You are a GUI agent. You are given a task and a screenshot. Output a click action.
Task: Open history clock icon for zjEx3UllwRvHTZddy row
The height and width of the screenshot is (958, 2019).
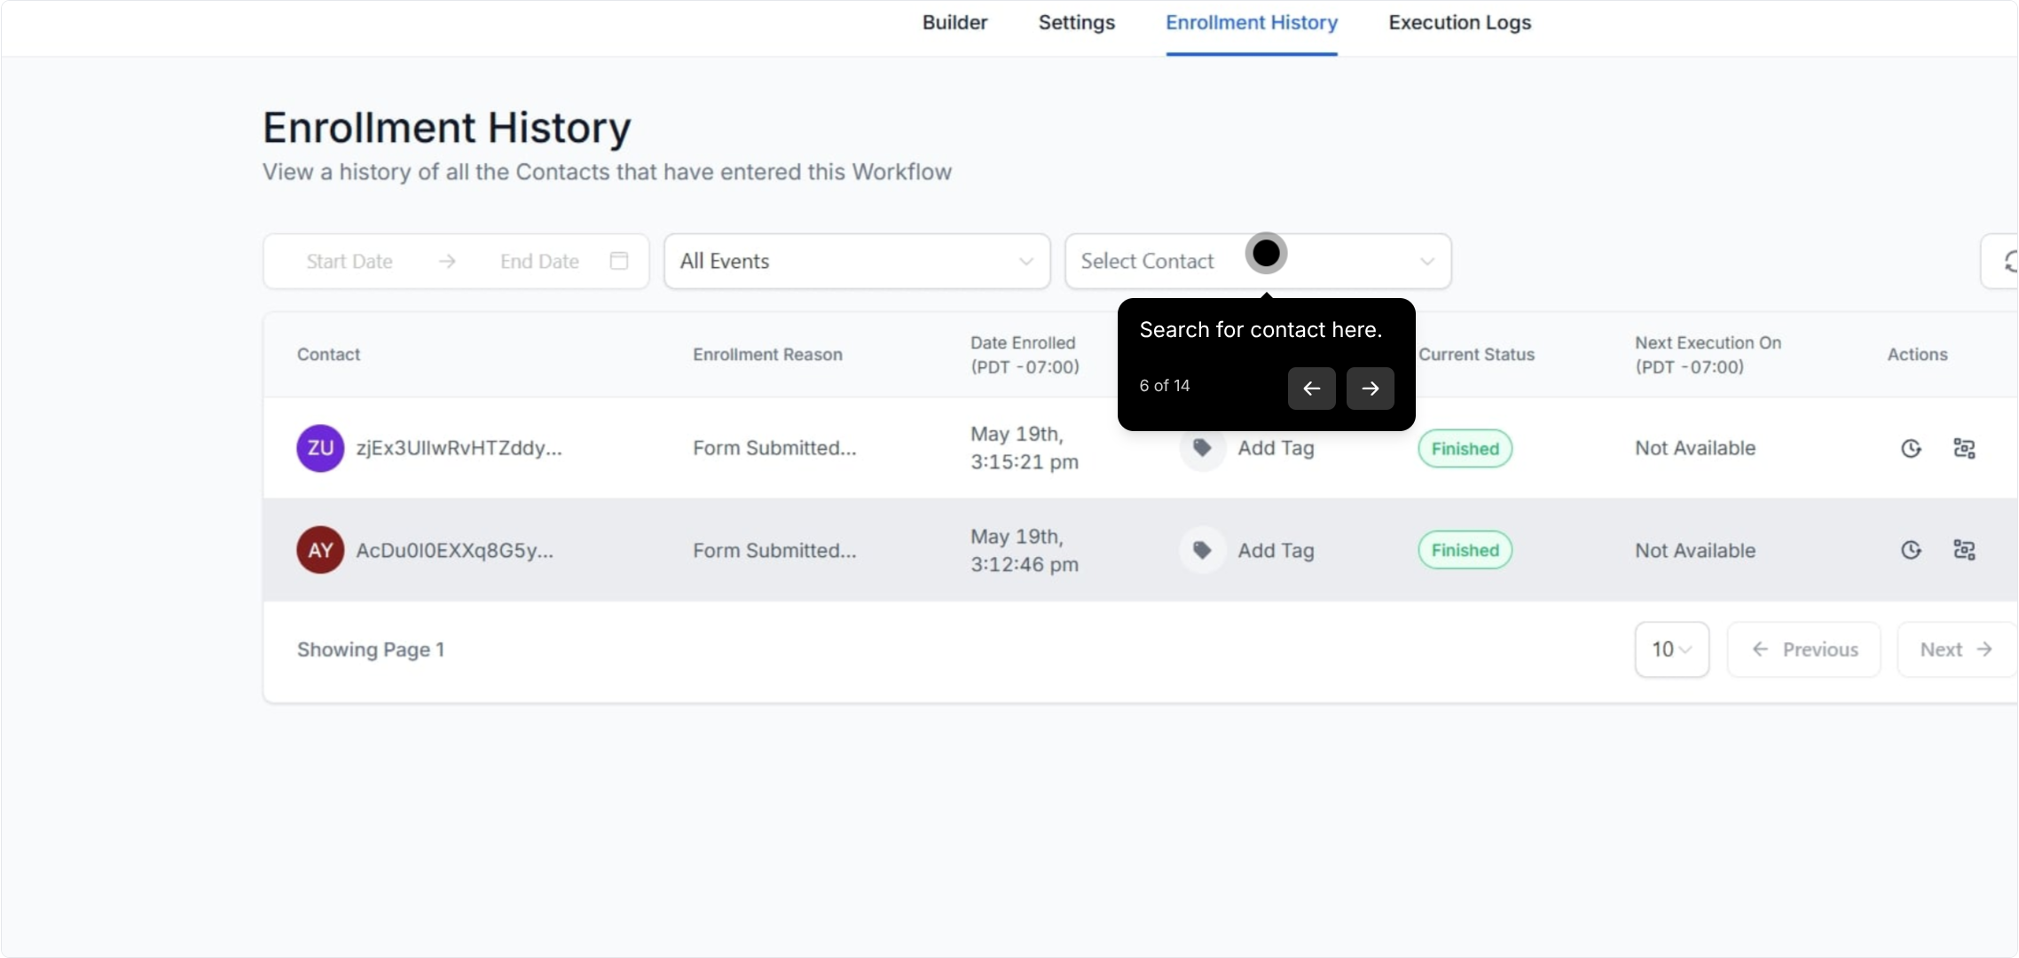[x=1911, y=449]
